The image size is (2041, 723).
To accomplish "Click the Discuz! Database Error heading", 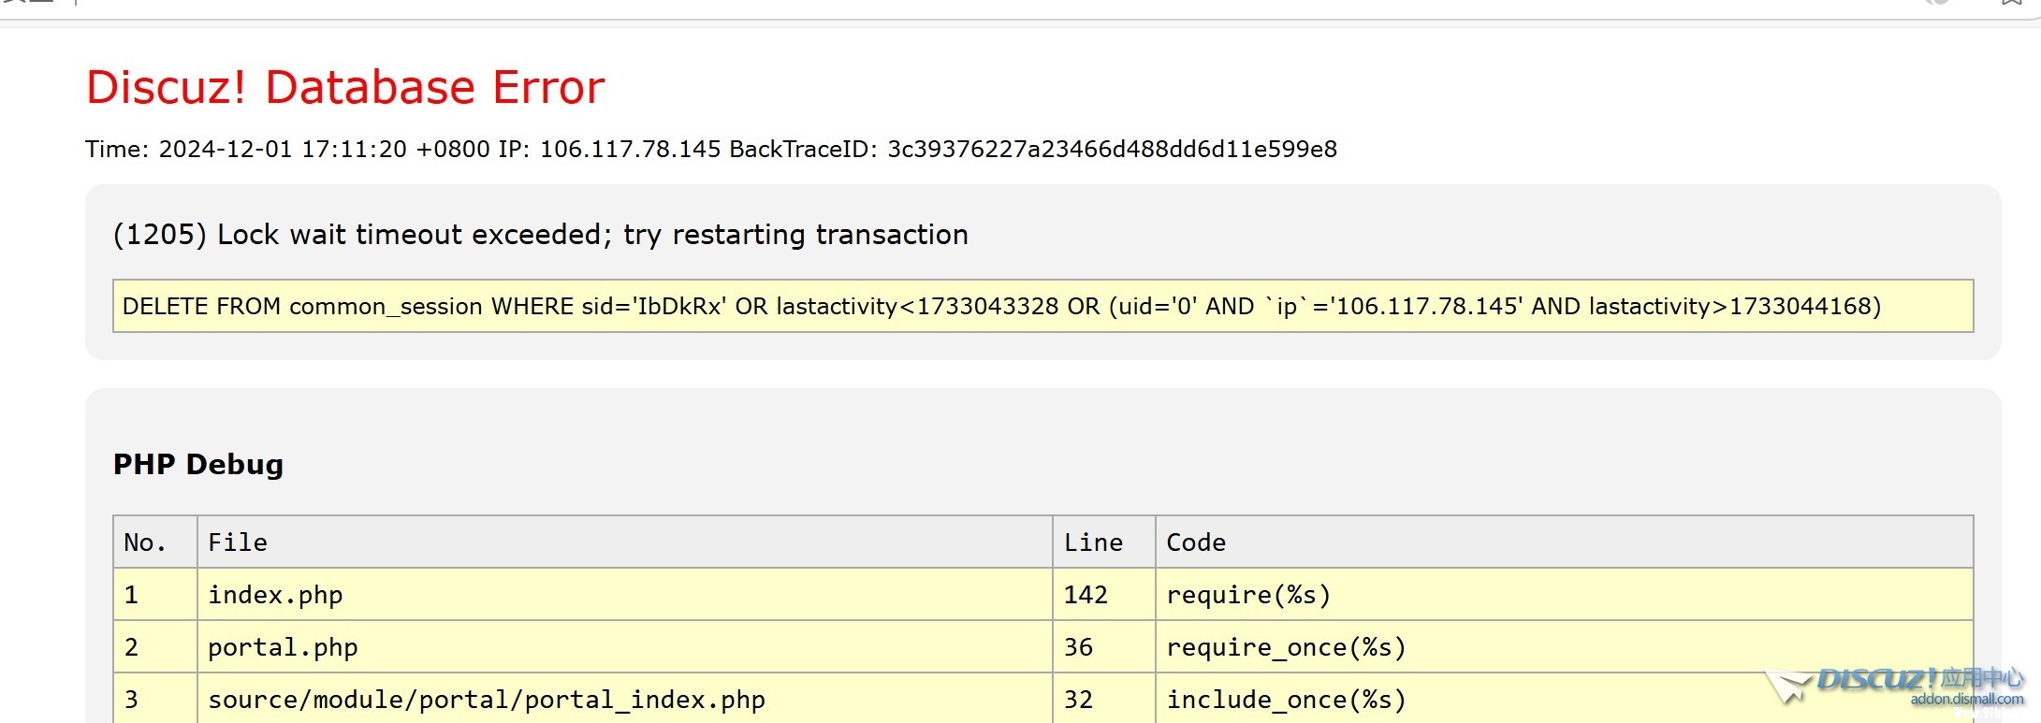I will point(345,88).
